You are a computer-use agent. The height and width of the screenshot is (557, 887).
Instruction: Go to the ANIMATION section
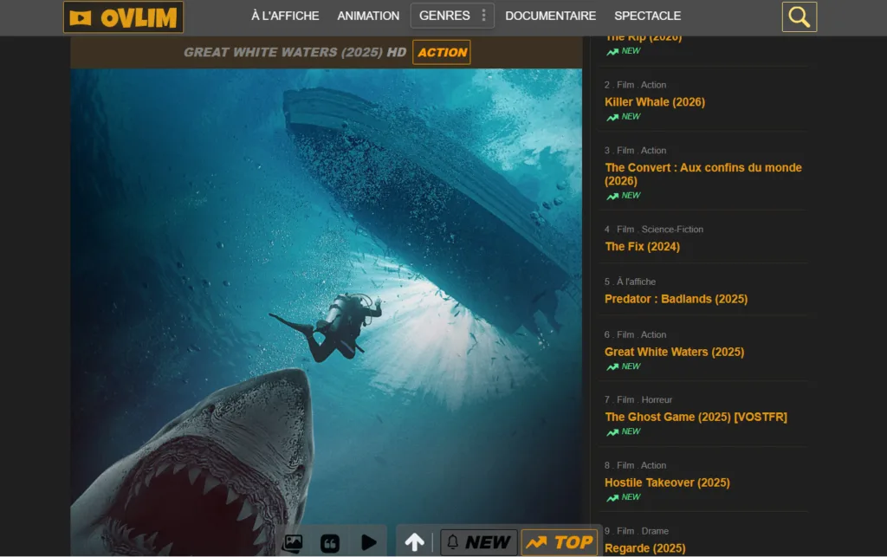368,16
